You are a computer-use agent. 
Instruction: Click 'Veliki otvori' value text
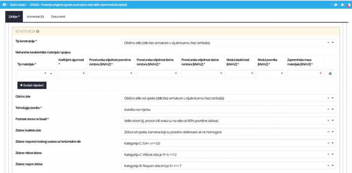tap(171, 121)
